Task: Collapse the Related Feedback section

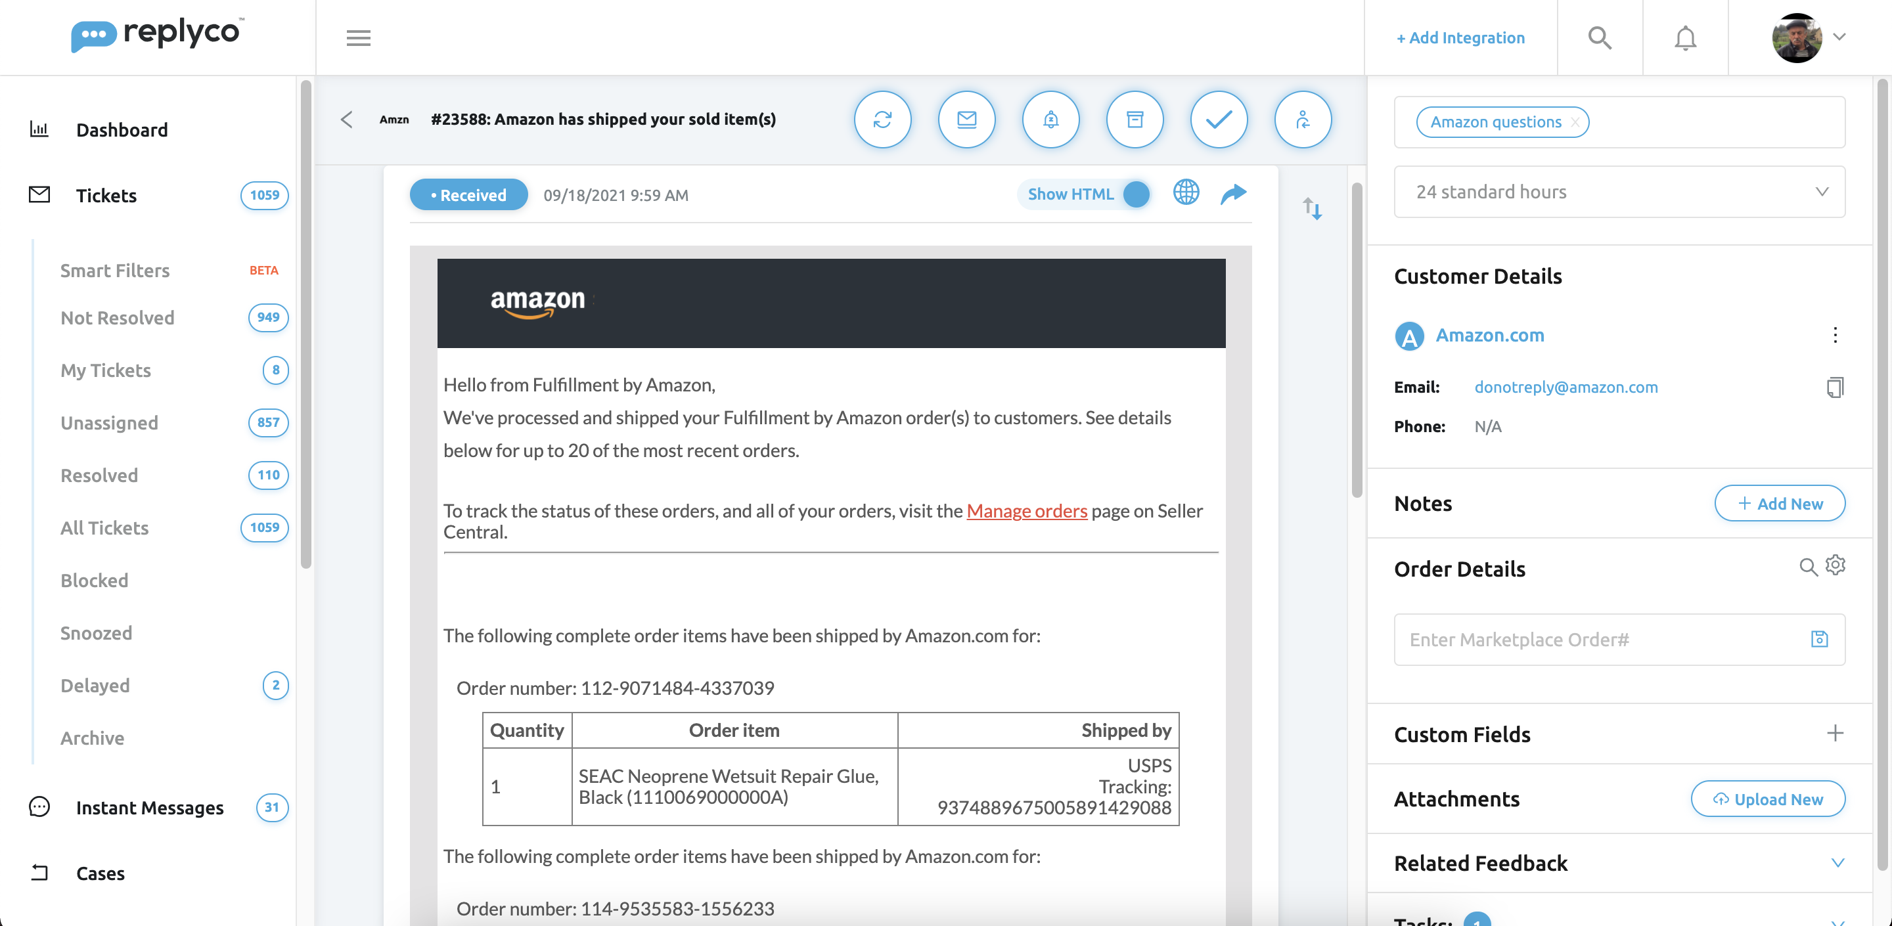Action: (1838, 864)
